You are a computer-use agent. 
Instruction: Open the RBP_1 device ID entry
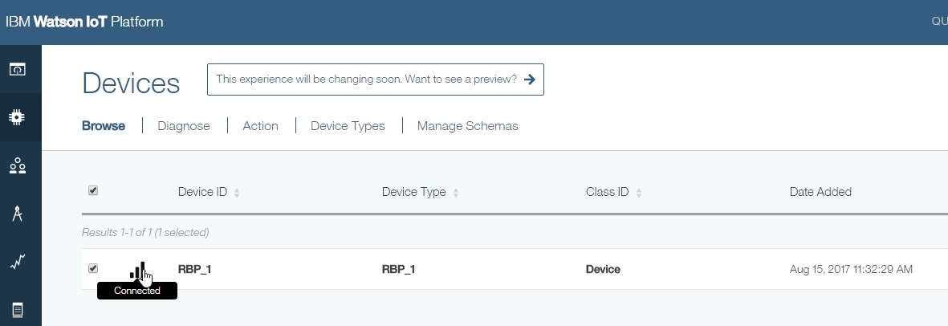pyautogui.click(x=194, y=269)
